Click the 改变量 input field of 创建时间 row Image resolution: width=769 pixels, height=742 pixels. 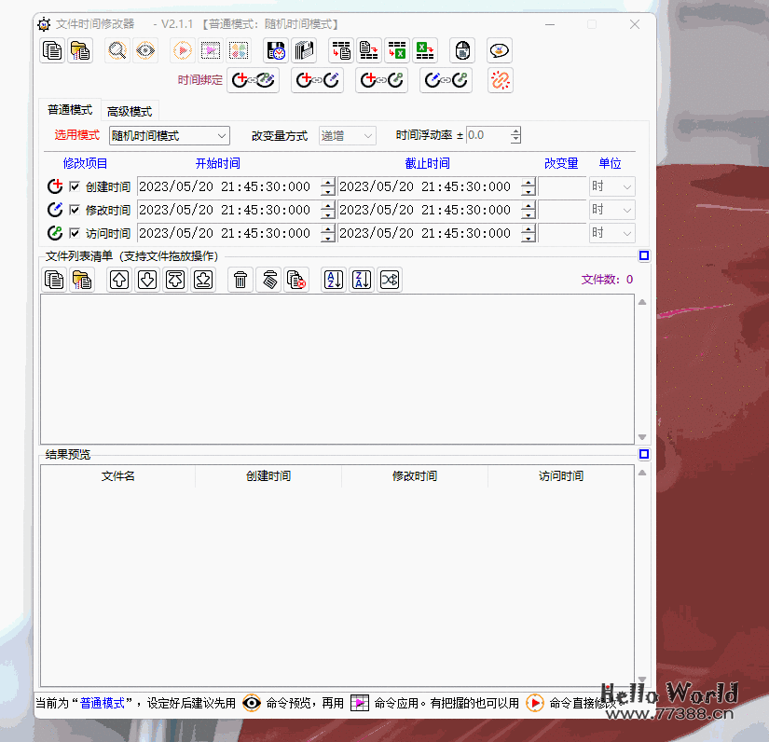click(x=561, y=185)
